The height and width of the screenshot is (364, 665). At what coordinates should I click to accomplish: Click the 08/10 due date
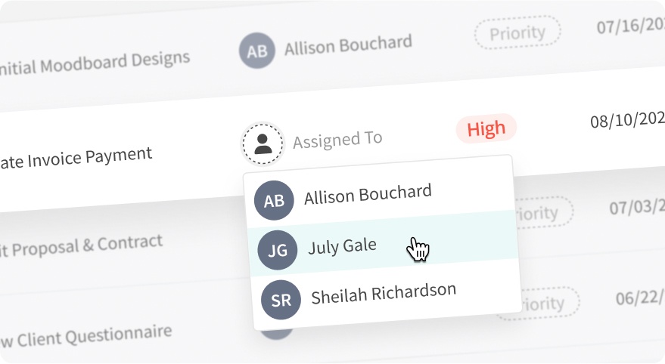(626, 119)
